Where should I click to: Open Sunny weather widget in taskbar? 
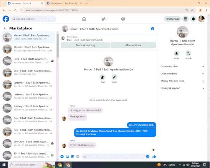coord(166,165)
